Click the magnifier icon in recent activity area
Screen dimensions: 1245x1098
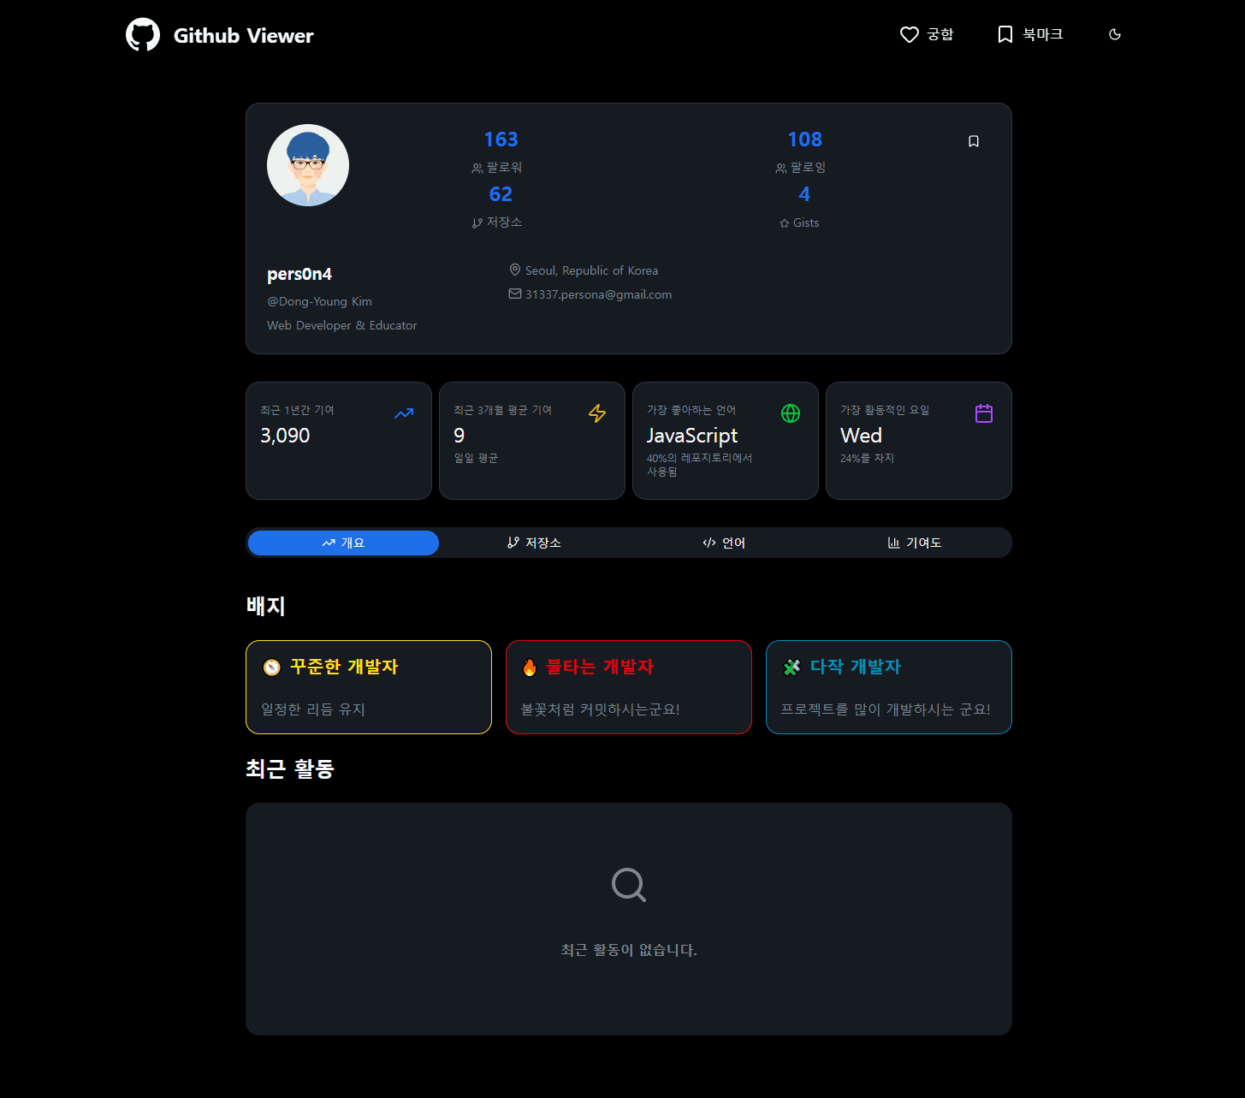coord(628,885)
